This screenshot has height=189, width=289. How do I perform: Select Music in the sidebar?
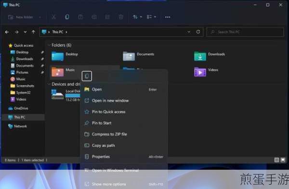tap(21, 79)
